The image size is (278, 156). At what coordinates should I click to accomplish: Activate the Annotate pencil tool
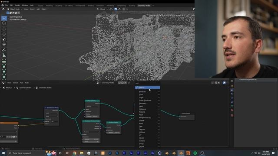pyautogui.click(x=4, y=50)
